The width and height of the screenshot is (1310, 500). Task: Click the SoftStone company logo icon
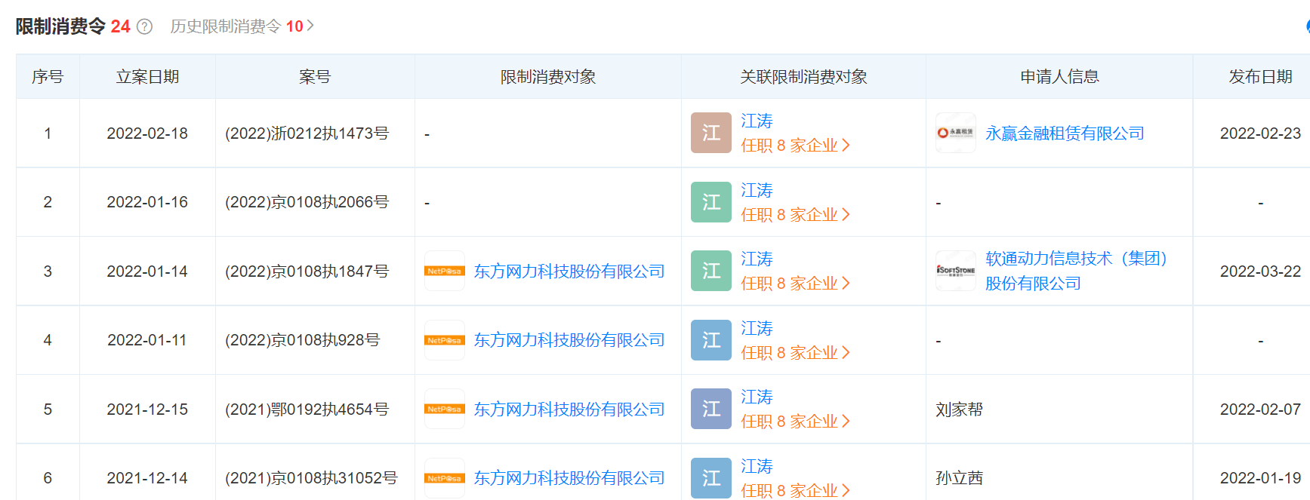(x=955, y=271)
